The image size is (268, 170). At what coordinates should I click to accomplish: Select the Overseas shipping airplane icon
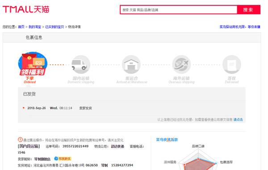point(181,65)
